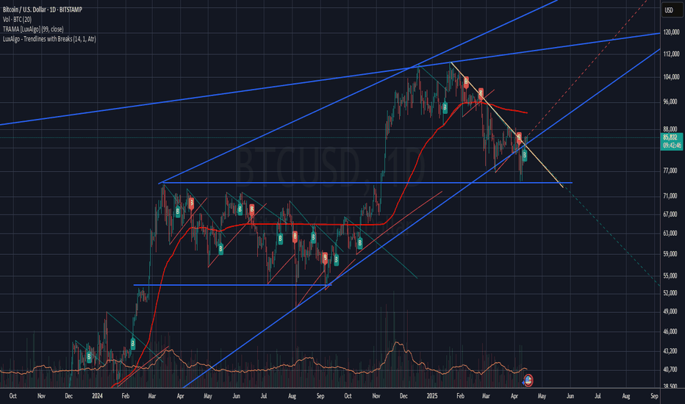Open the US economic event flag icon

(x=528, y=380)
